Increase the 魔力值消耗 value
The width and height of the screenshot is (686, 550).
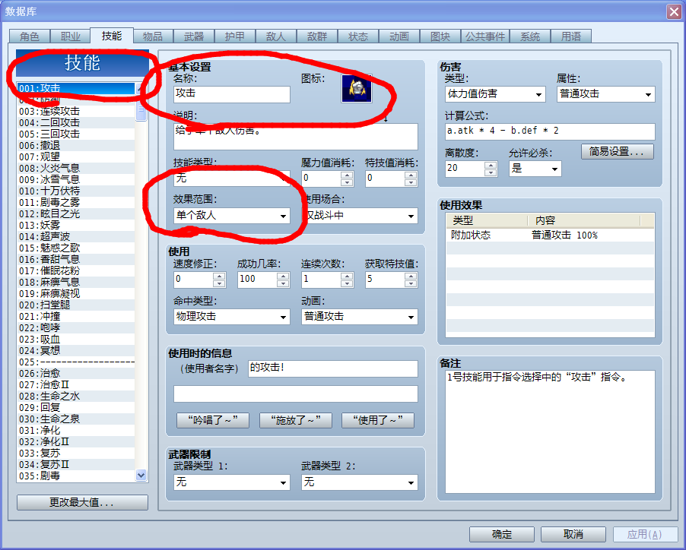click(x=347, y=174)
